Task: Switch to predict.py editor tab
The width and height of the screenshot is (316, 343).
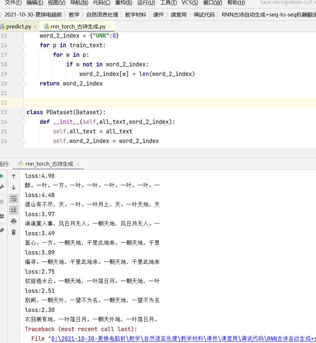Action: point(18,27)
